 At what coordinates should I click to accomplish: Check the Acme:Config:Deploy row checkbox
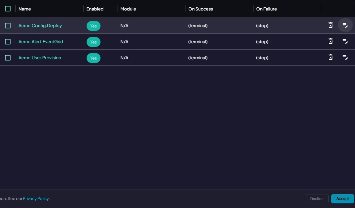click(x=8, y=26)
